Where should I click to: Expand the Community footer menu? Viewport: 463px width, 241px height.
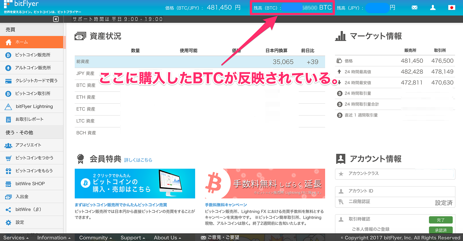[96, 238]
